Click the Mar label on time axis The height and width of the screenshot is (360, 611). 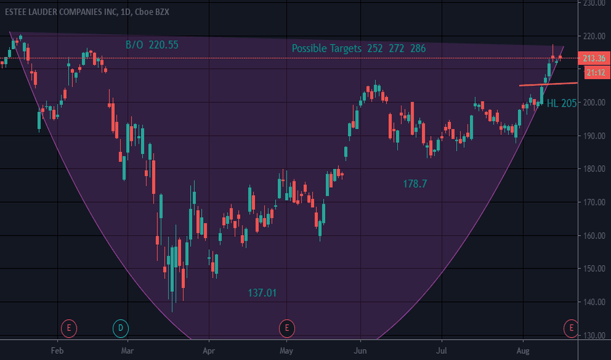click(x=127, y=351)
